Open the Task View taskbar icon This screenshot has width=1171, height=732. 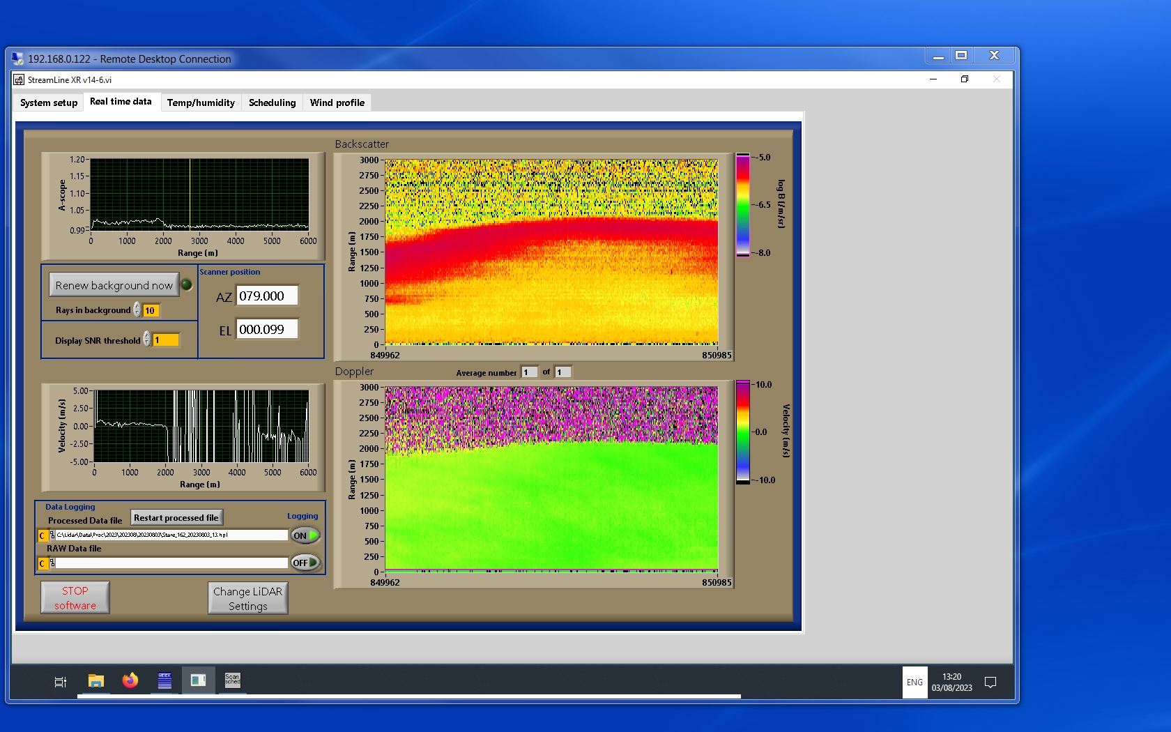61,682
